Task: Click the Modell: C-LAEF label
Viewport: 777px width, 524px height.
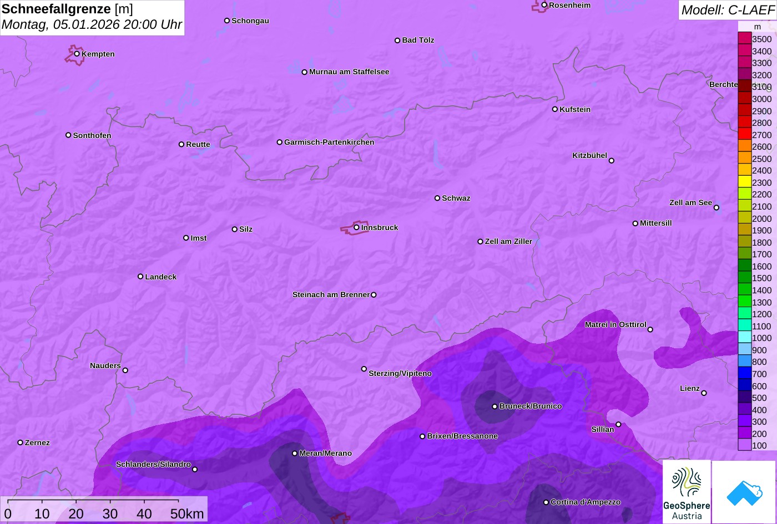Action: click(x=727, y=10)
